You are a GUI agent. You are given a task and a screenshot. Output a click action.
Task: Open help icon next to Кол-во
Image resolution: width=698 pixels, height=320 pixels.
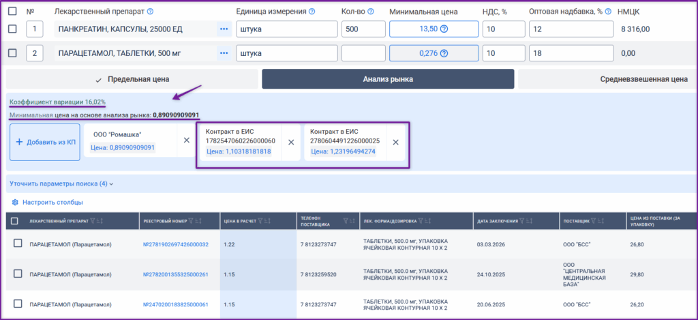[x=370, y=11]
